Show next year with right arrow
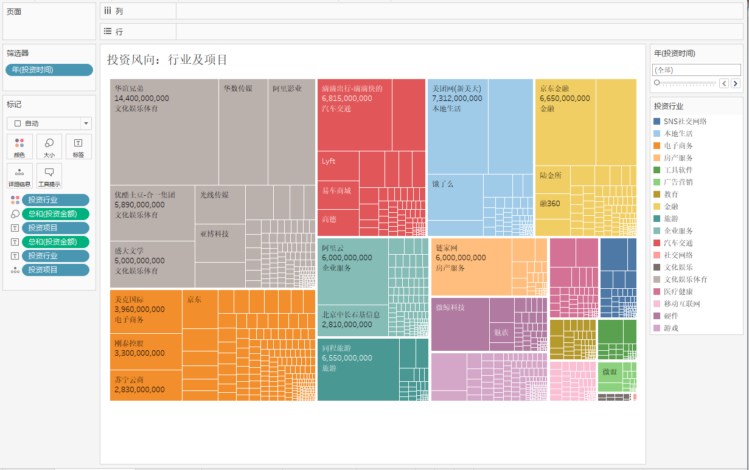This screenshot has height=470, width=749. [x=736, y=83]
